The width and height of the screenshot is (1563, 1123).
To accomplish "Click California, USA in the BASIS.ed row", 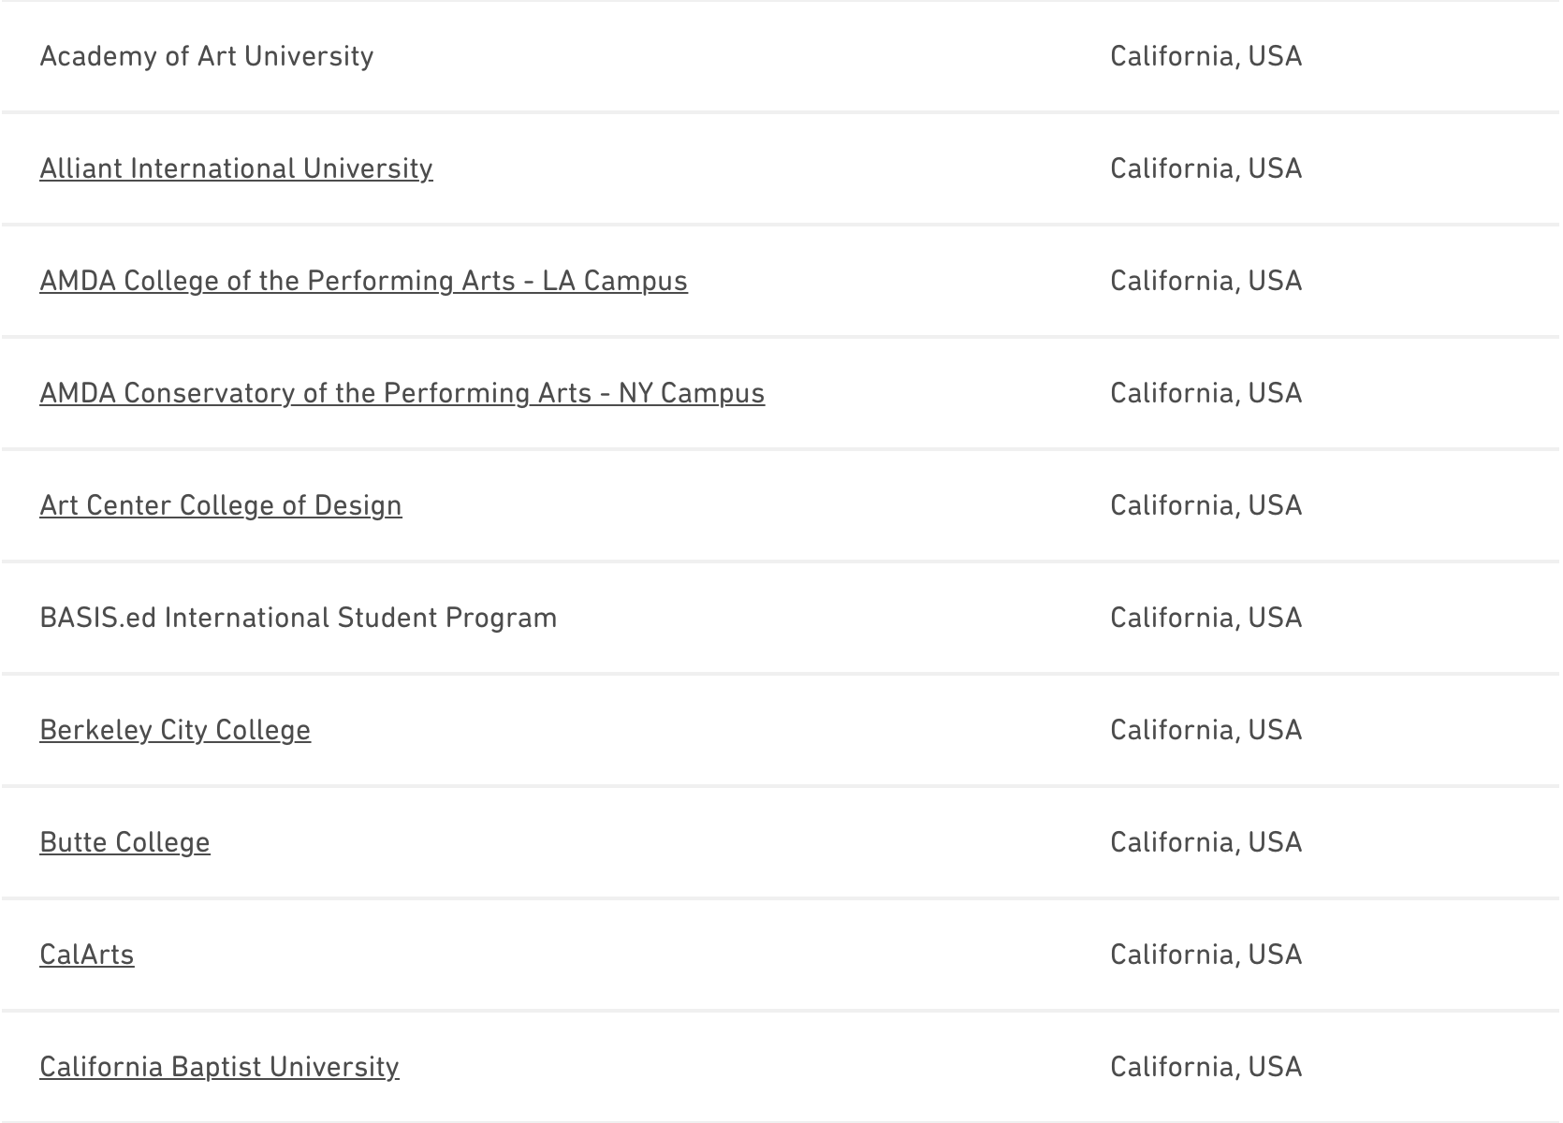I will 1205,618.
